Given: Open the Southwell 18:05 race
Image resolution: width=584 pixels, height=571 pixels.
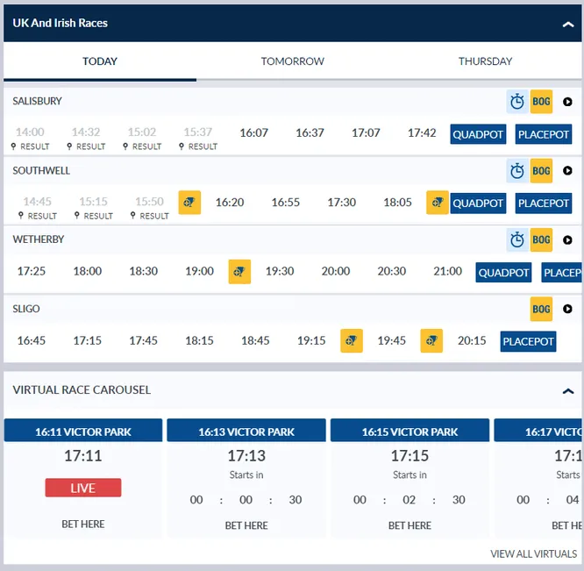Looking at the screenshot, I should (398, 203).
